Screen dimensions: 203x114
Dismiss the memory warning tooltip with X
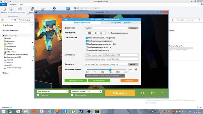tap(123, 76)
